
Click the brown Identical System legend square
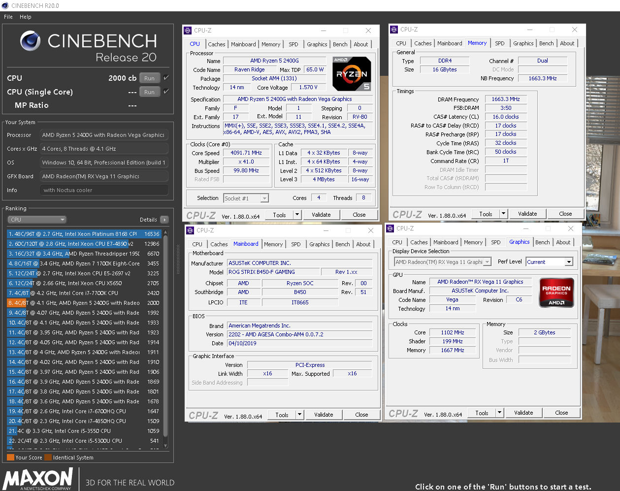(x=48, y=458)
